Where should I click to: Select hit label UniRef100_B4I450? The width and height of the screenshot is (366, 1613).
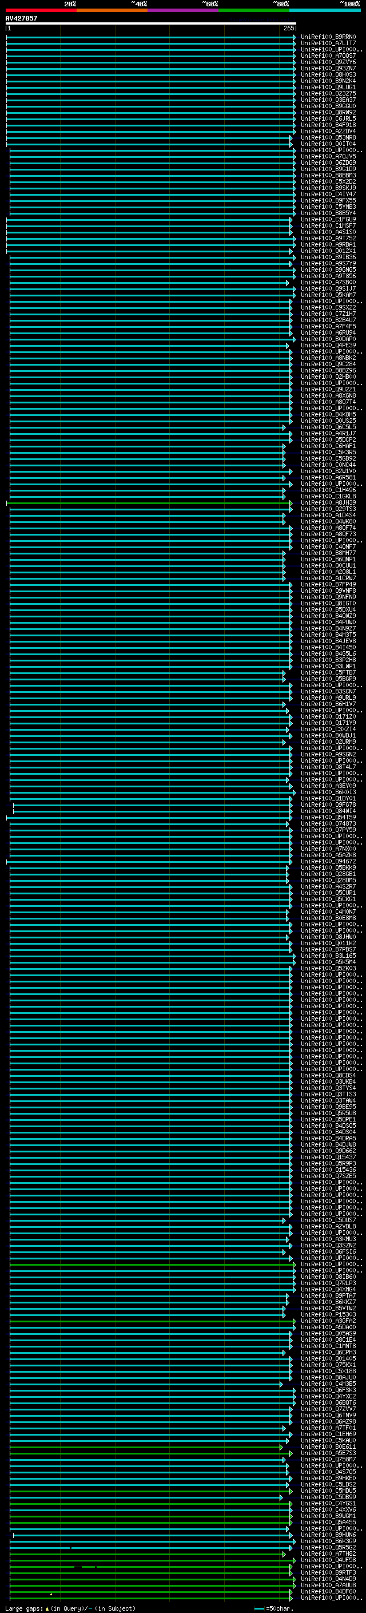point(328,648)
